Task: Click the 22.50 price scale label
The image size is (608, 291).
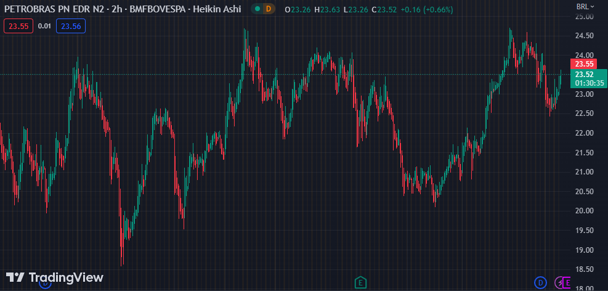Action: 585,113
